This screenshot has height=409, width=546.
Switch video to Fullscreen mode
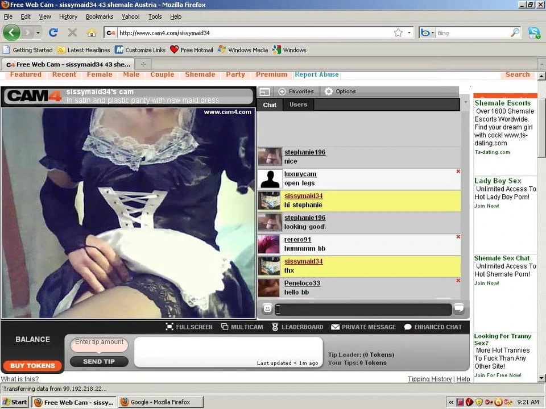tap(189, 327)
